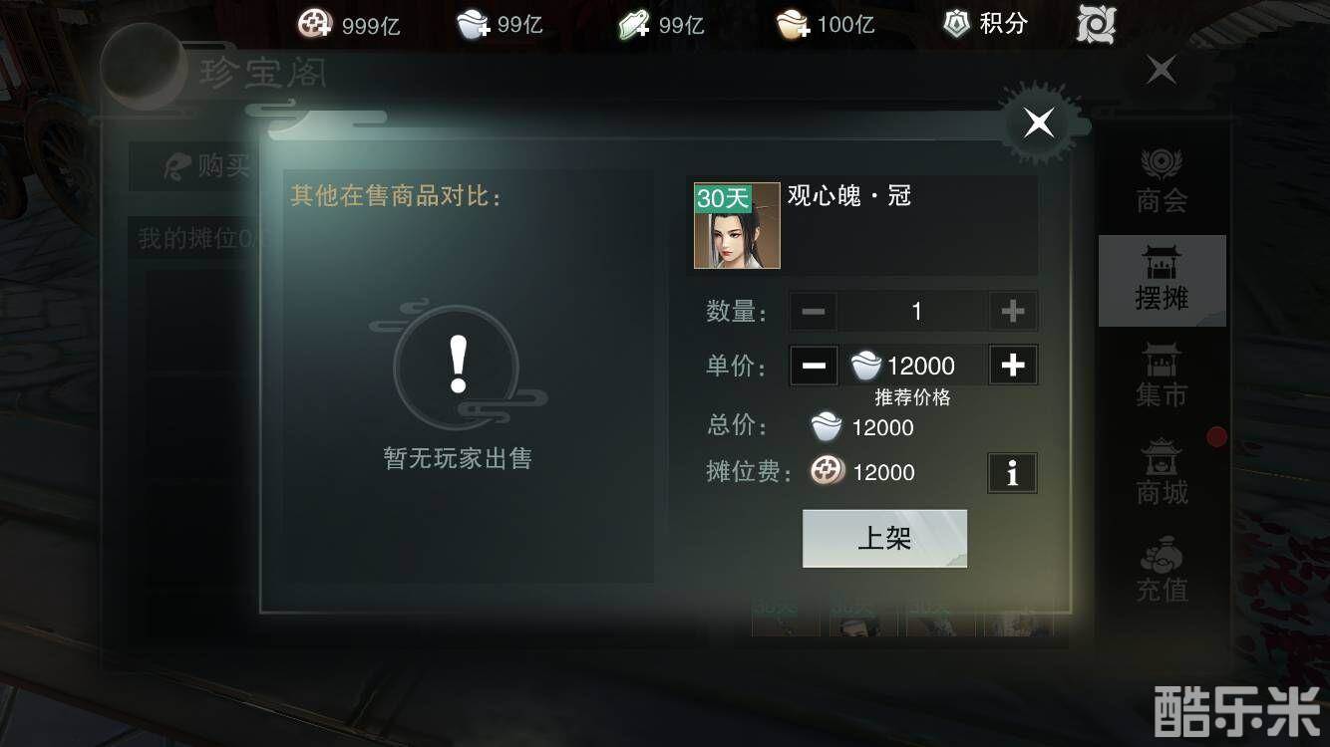Lower unit price with minus button

point(814,366)
